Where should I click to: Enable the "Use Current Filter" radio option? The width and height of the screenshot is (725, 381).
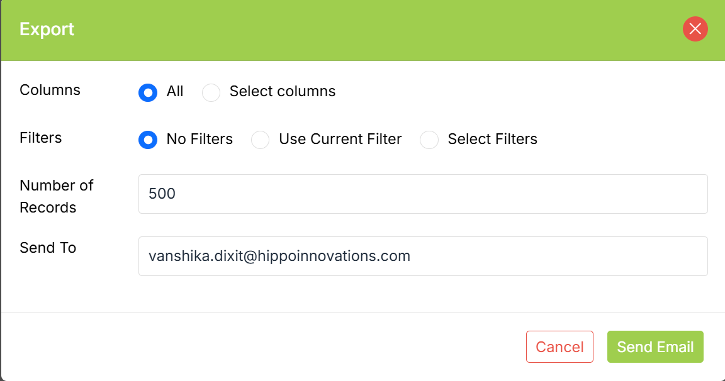[x=260, y=140]
